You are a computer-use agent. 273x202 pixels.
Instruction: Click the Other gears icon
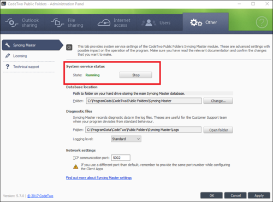(196, 22)
